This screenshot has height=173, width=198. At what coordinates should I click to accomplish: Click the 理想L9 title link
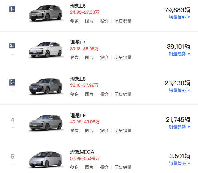tap(78, 115)
